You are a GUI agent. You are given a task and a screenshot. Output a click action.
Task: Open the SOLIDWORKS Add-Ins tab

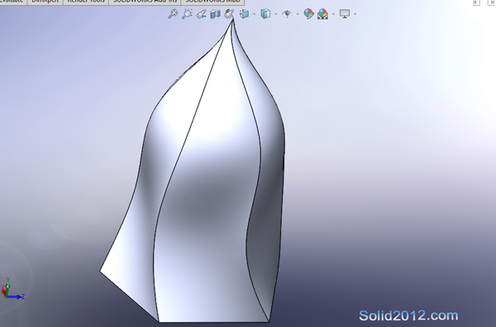[145, 2]
